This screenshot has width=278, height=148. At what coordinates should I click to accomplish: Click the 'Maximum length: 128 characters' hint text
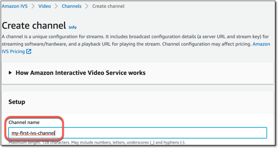97,142
